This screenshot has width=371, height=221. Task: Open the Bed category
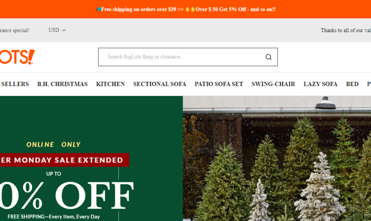pos(352,84)
